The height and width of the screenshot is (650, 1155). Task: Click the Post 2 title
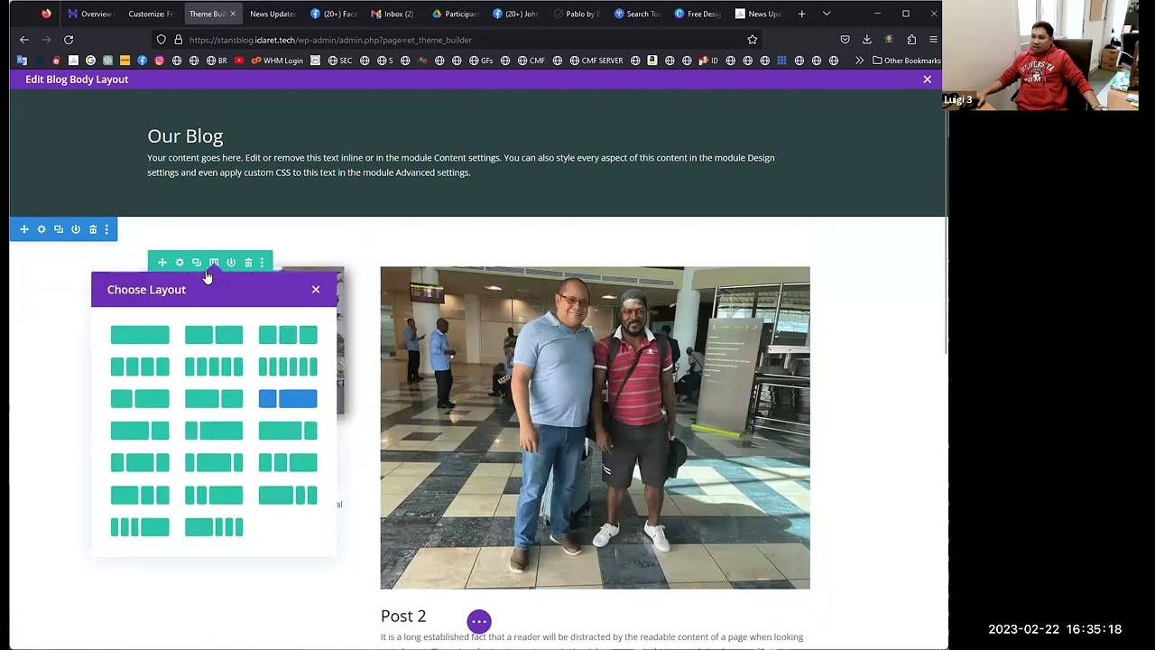click(403, 616)
